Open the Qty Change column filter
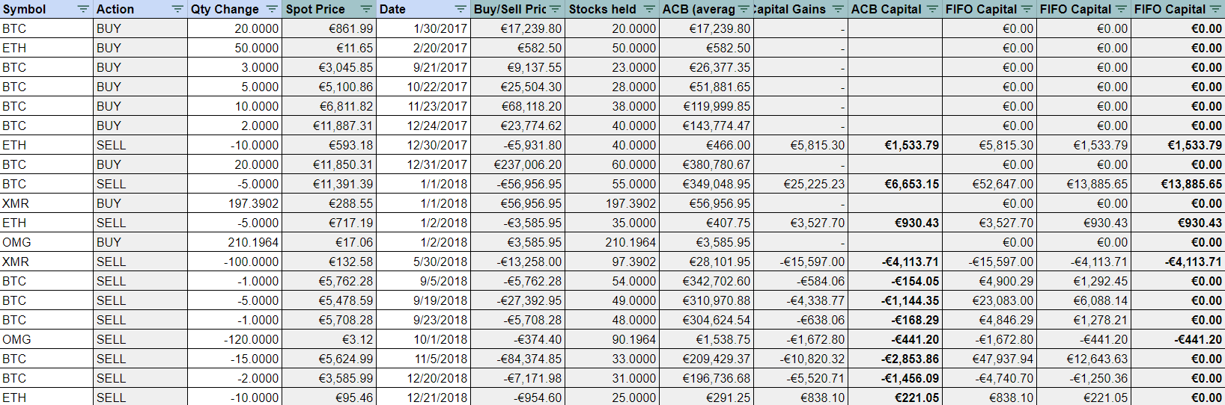Image resolution: width=1225 pixels, height=405 pixels. click(x=272, y=9)
